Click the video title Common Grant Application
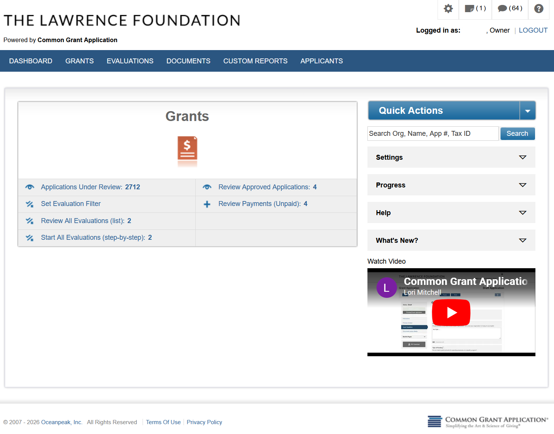The image size is (554, 434). pos(466,281)
